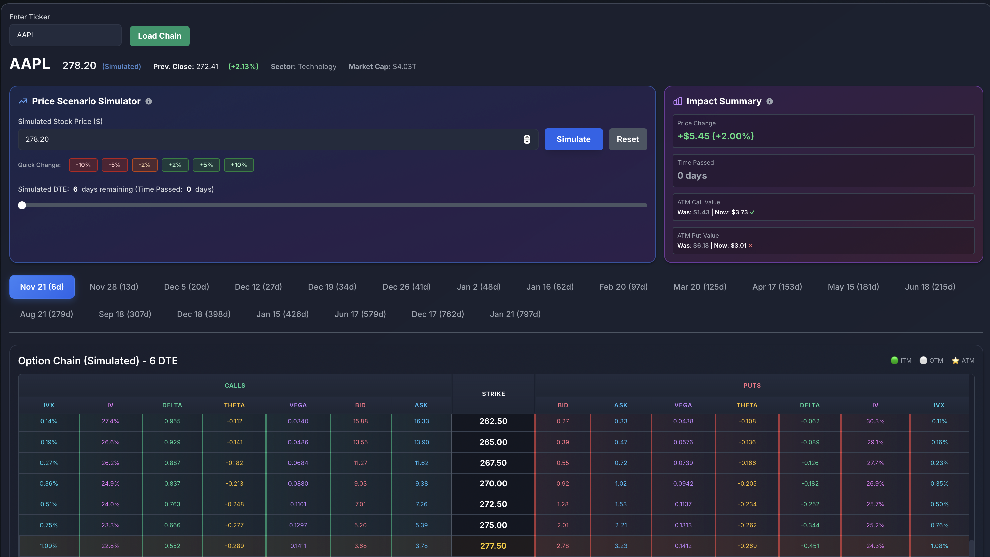
Task: Toggle the green ITM indicator in the legend
Action: pyautogui.click(x=894, y=361)
